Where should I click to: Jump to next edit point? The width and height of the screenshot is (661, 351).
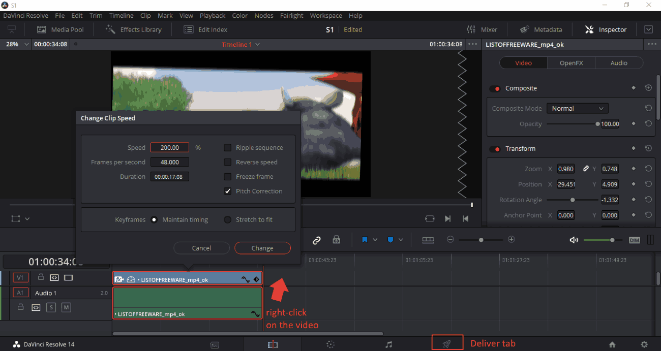(447, 218)
